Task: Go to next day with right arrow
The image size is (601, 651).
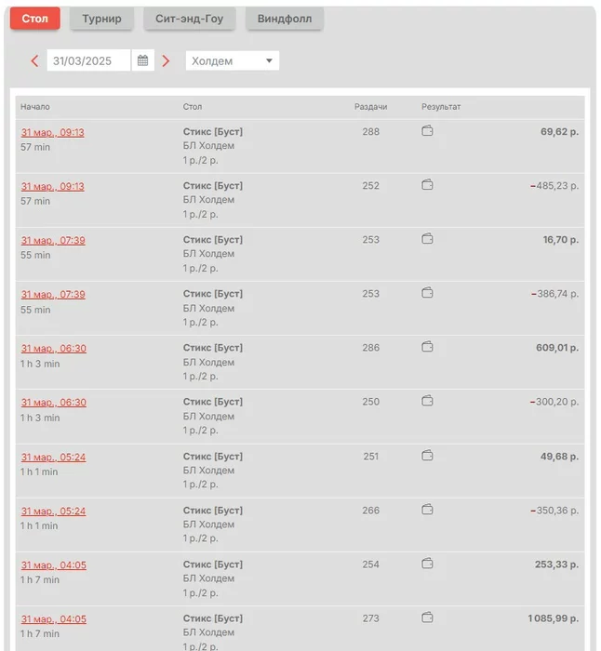Action: point(166,61)
